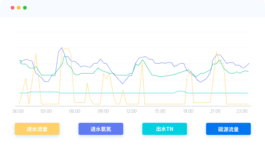Select the 碳源流量 blue legend button
265x152 pixels.
tap(228, 129)
